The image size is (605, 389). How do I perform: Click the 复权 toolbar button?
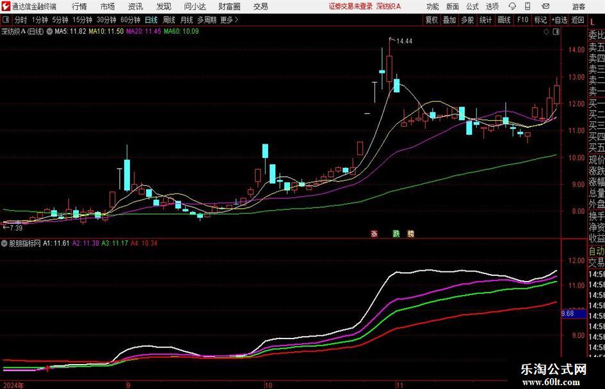click(x=432, y=20)
